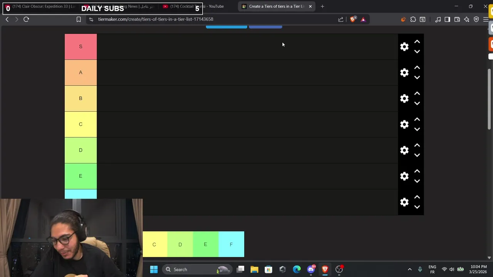The height and width of the screenshot is (277, 493).
Task: Click the microphone tray icon
Action: point(420,269)
